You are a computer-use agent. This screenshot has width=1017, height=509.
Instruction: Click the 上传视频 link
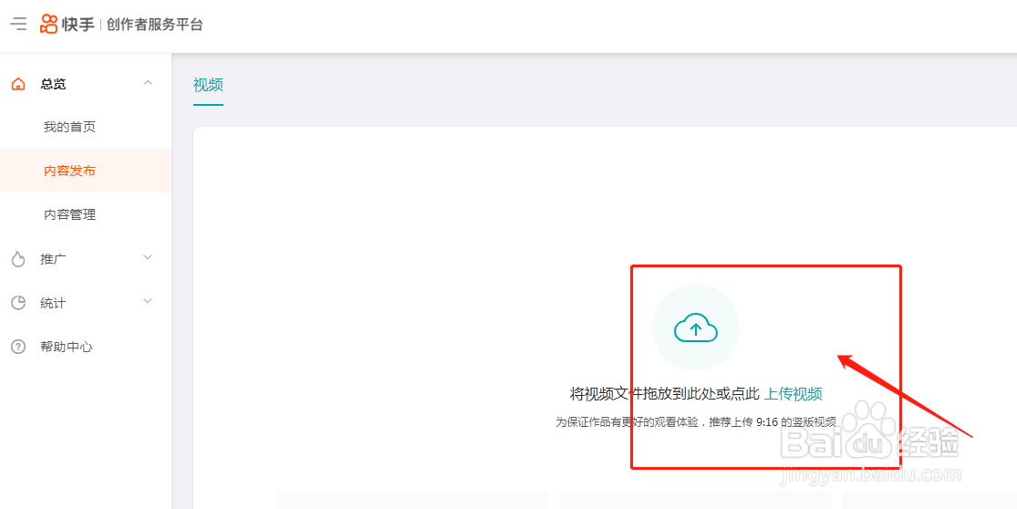pos(794,393)
